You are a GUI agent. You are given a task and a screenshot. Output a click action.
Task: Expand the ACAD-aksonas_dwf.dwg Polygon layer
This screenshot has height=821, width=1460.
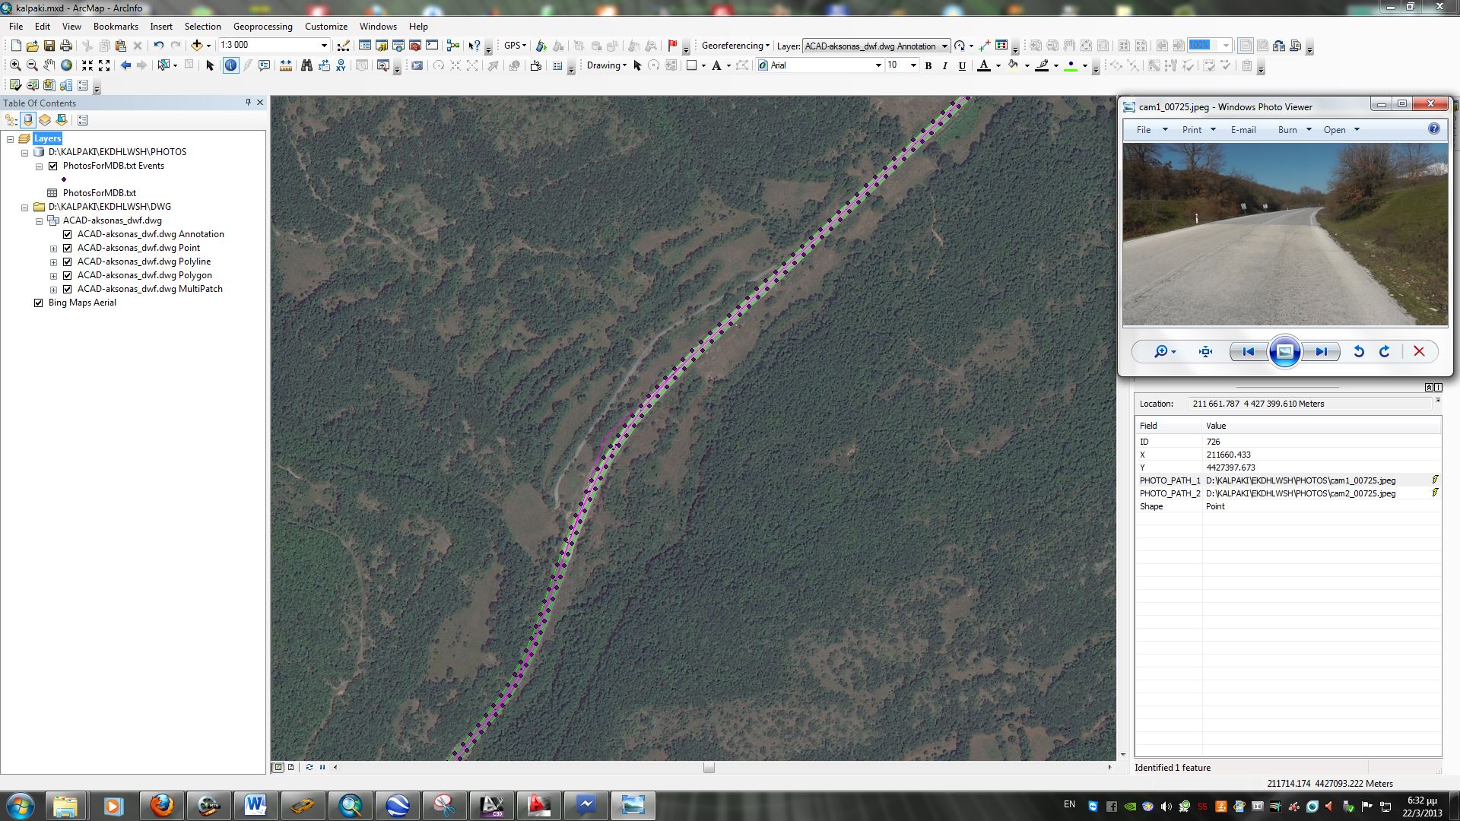click(x=54, y=276)
